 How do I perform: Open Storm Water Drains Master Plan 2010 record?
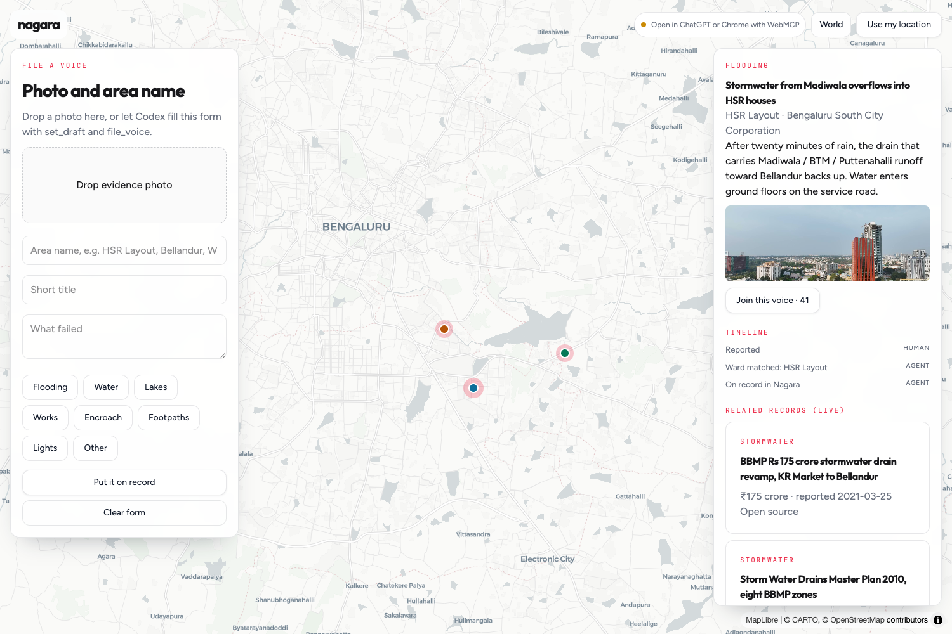(x=828, y=573)
